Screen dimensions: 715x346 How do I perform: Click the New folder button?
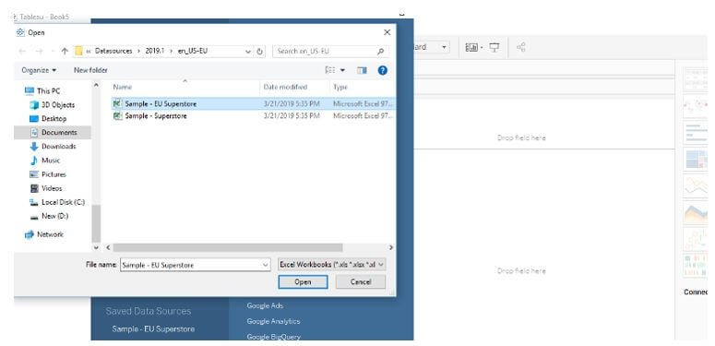click(x=90, y=70)
